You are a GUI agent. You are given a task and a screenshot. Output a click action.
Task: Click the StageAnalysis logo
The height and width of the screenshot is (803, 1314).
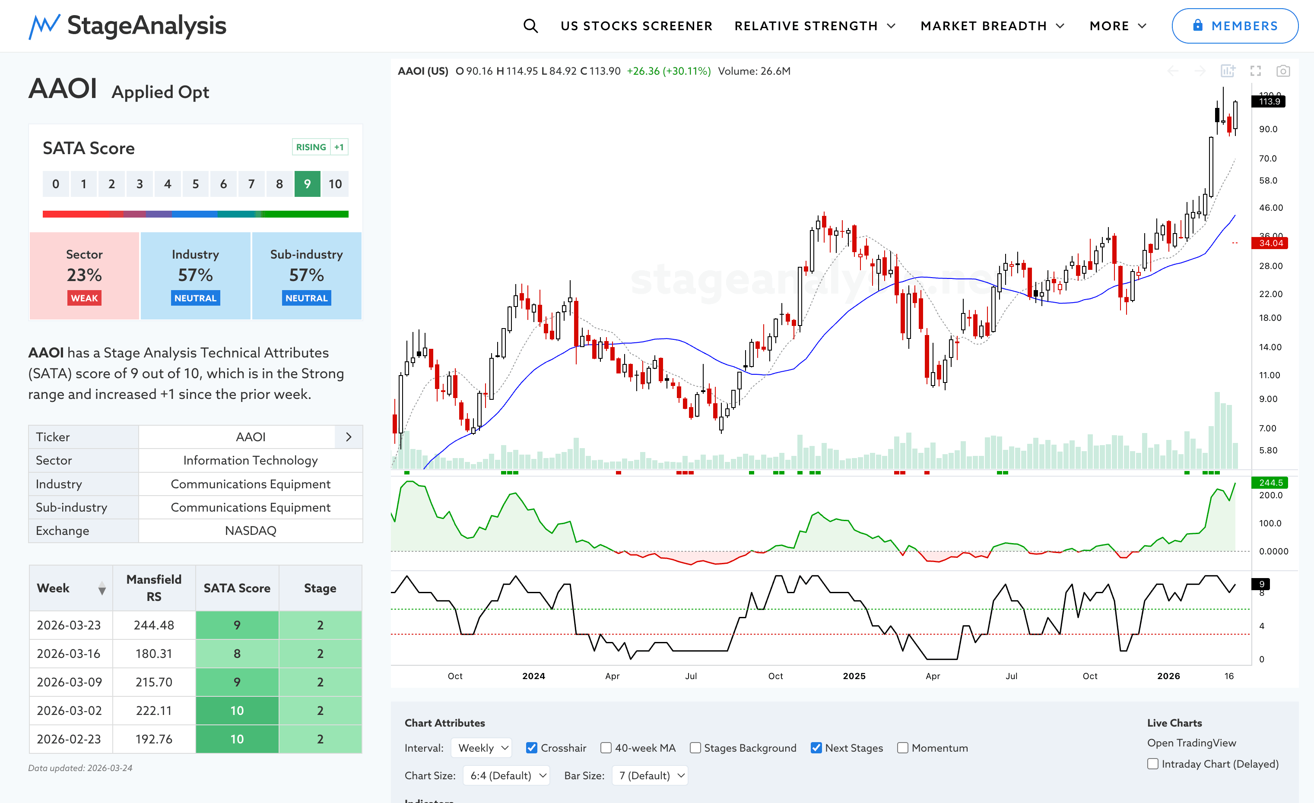pos(127,25)
